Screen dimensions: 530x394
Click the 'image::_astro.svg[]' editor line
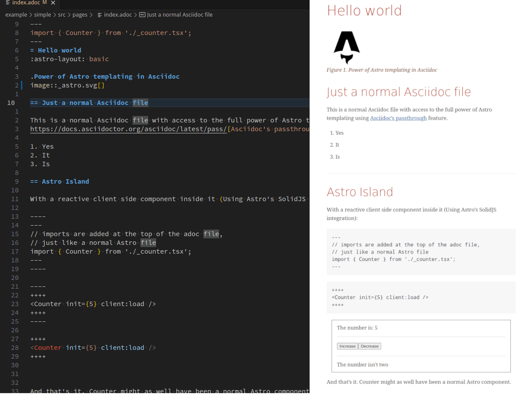click(x=67, y=85)
